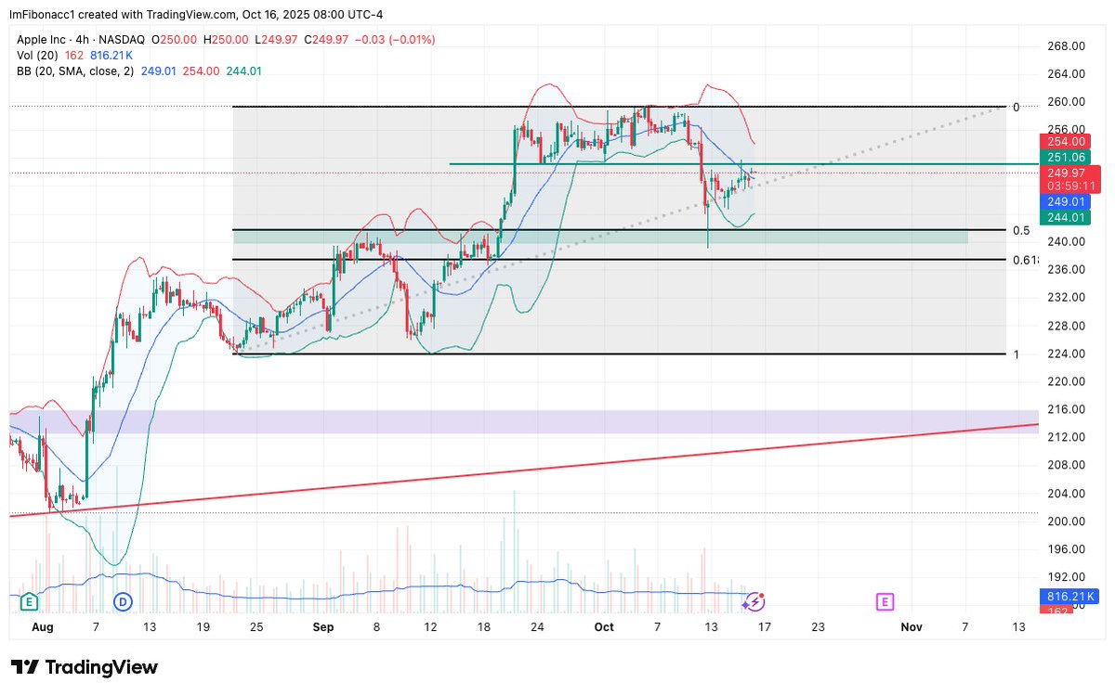
Task: Click the 224.00 price scale value
Action: 1067,354
